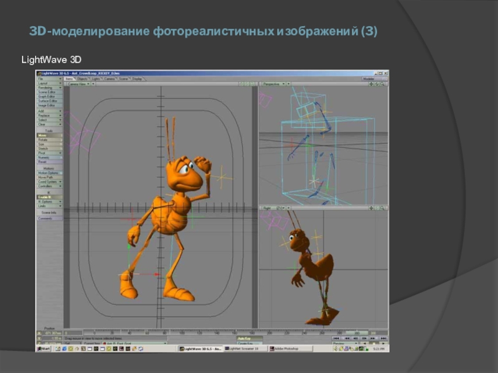Step back one frame in playback controls

coord(355,338)
